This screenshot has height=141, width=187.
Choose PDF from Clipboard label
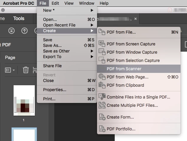[125, 85]
